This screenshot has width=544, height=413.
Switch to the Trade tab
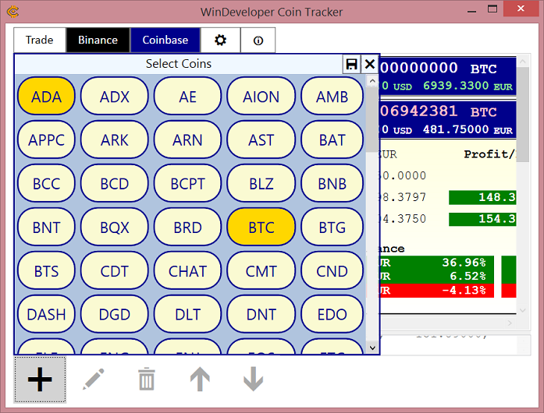point(40,41)
